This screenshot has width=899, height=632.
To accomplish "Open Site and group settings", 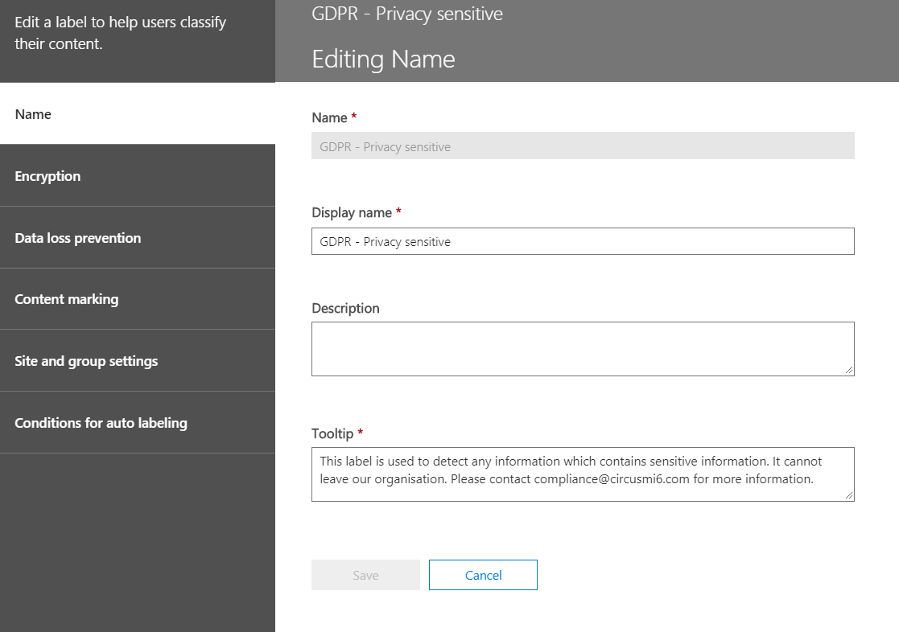I will [x=86, y=361].
